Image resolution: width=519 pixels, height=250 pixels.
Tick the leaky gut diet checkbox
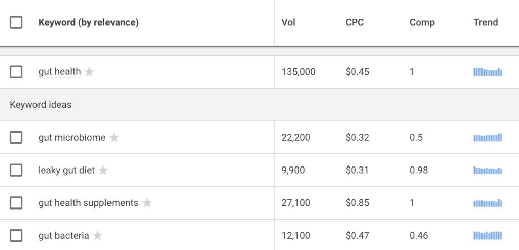coord(16,170)
